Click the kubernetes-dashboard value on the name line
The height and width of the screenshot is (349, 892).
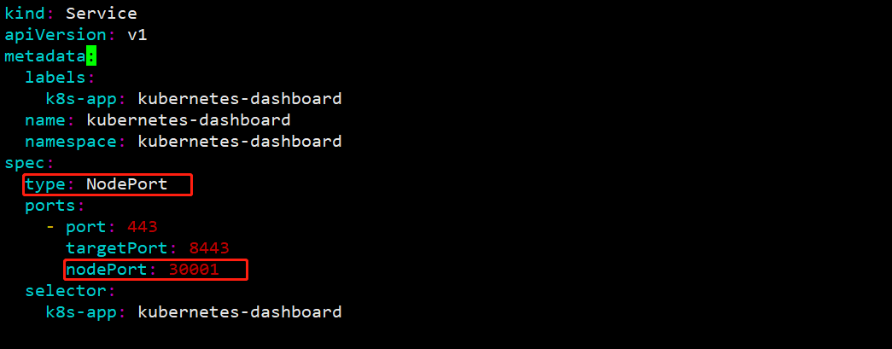tap(189, 120)
